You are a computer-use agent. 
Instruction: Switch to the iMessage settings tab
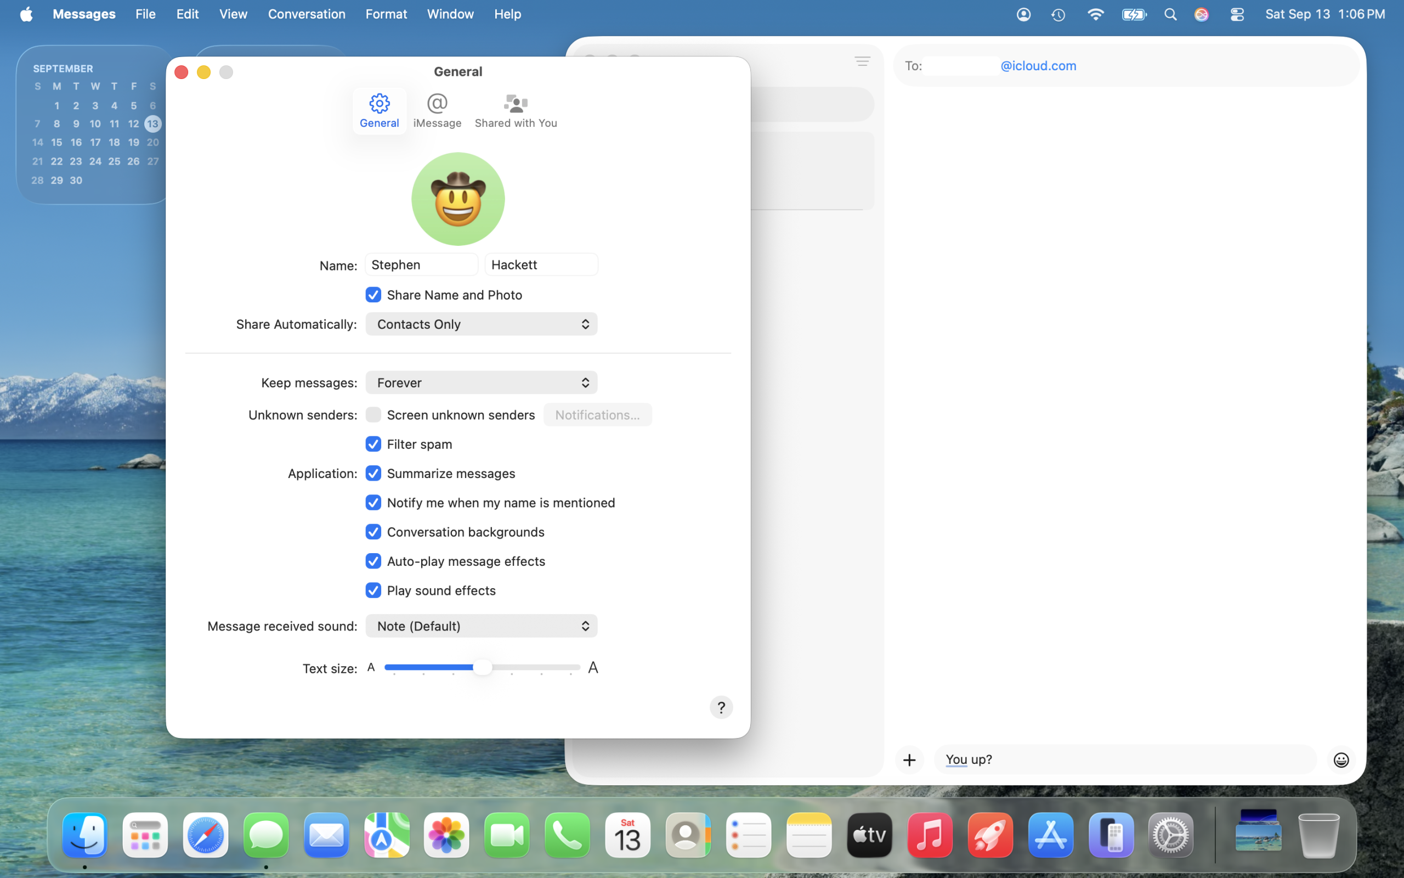437,110
